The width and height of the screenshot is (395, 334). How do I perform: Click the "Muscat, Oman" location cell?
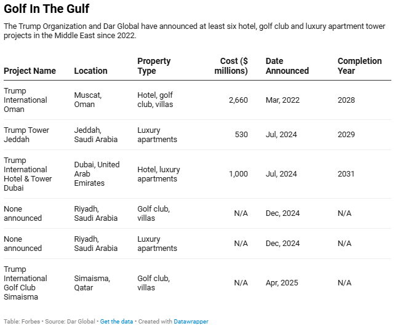click(x=88, y=100)
